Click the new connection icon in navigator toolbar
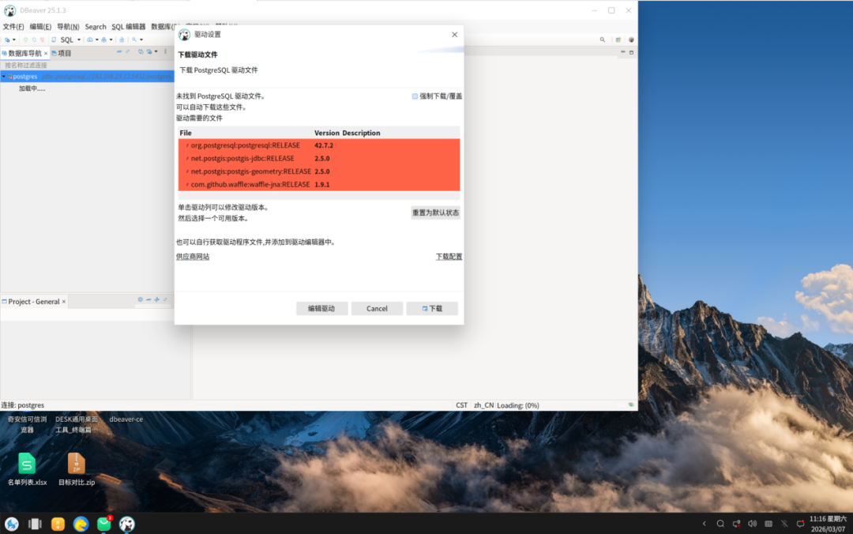Image resolution: width=853 pixels, height=534 pixels. click(x=141, y=51)
